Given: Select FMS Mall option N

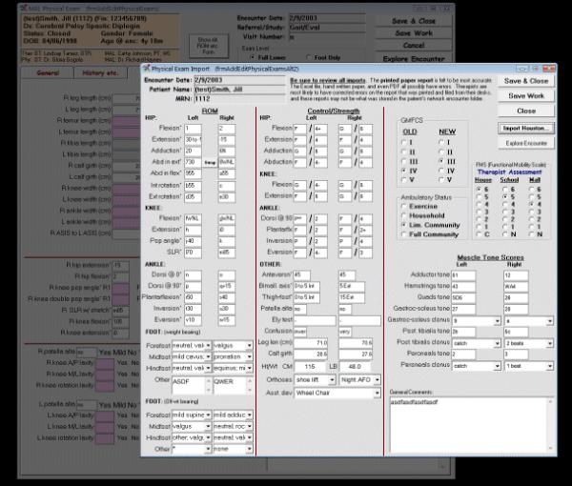Looking at the screenshot, I should pos(532,234).
